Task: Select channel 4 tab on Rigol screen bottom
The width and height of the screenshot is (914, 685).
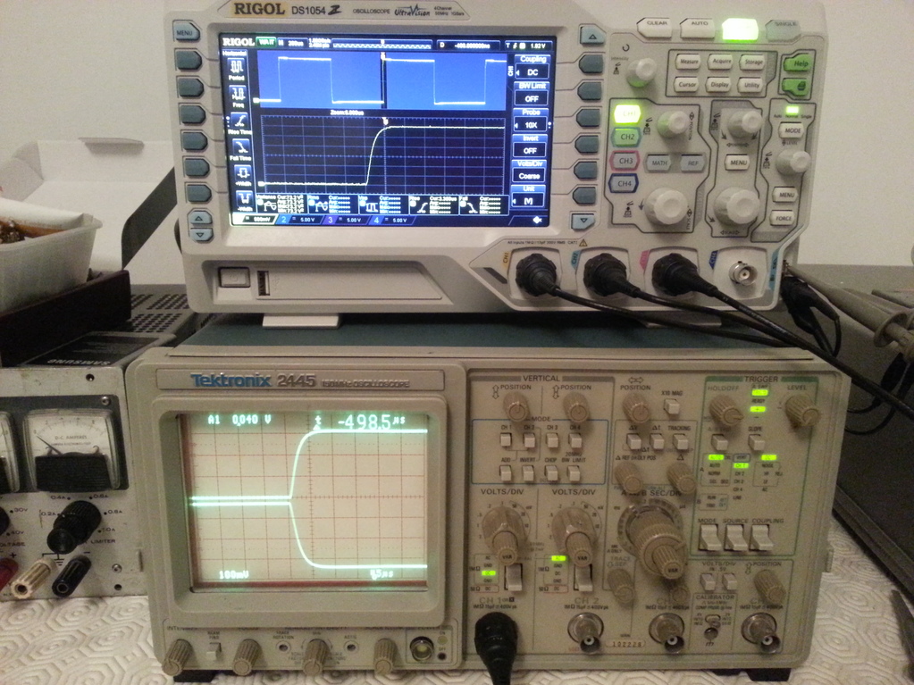Action: tap(391, 221)
